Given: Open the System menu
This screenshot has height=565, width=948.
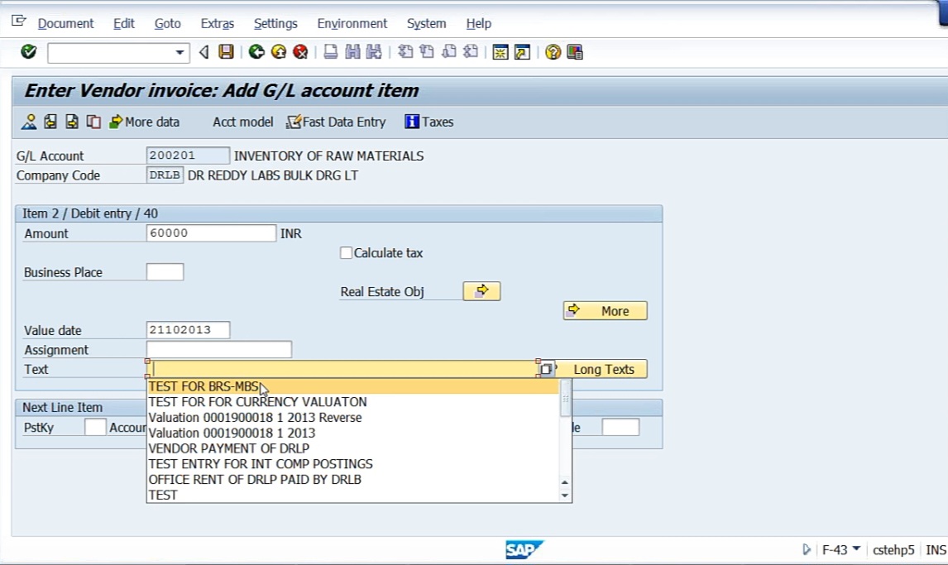Looking at the screenshot, I should pyautogui.click(x=426, y=23).
